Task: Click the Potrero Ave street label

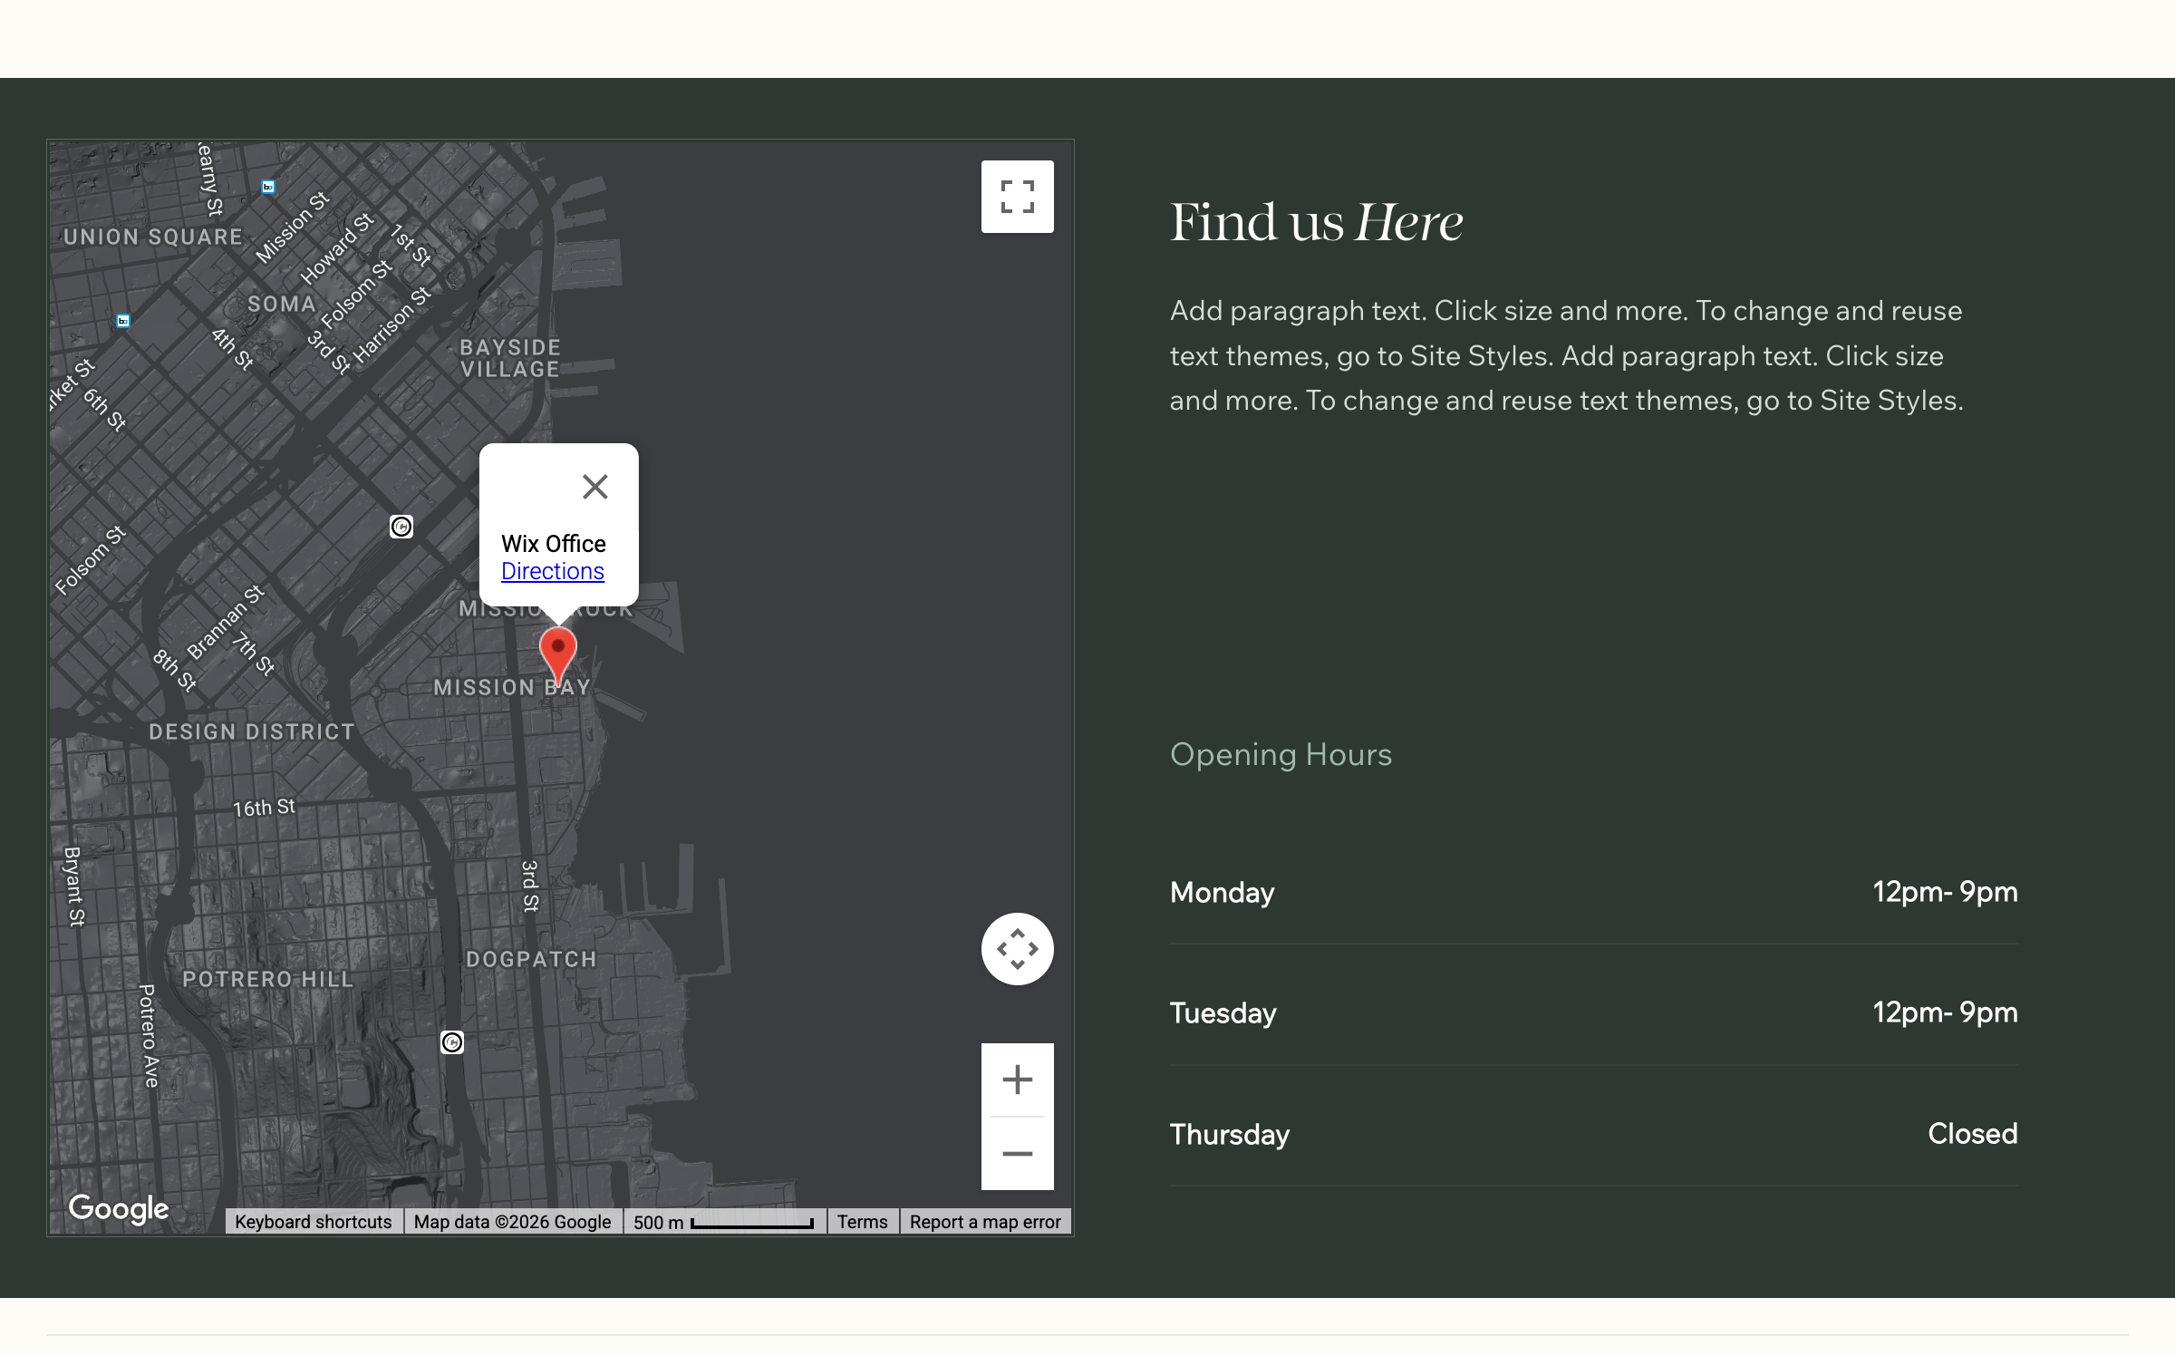Action: pos(149,1036)
